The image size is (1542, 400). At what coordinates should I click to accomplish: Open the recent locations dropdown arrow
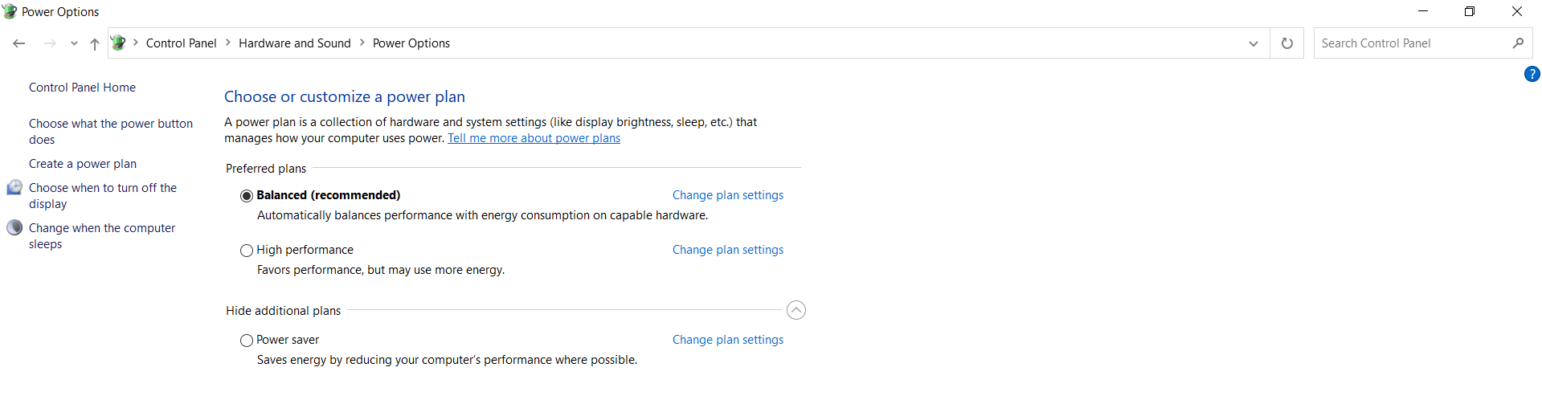(x=74, y=43)
